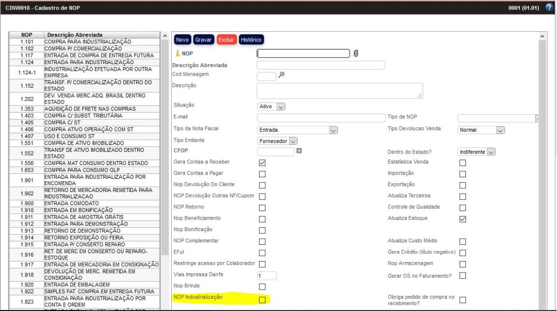Enable the NOP Industrialização checkbox
The width and height of the screenshot is (557, 311).
coord(262,299)
